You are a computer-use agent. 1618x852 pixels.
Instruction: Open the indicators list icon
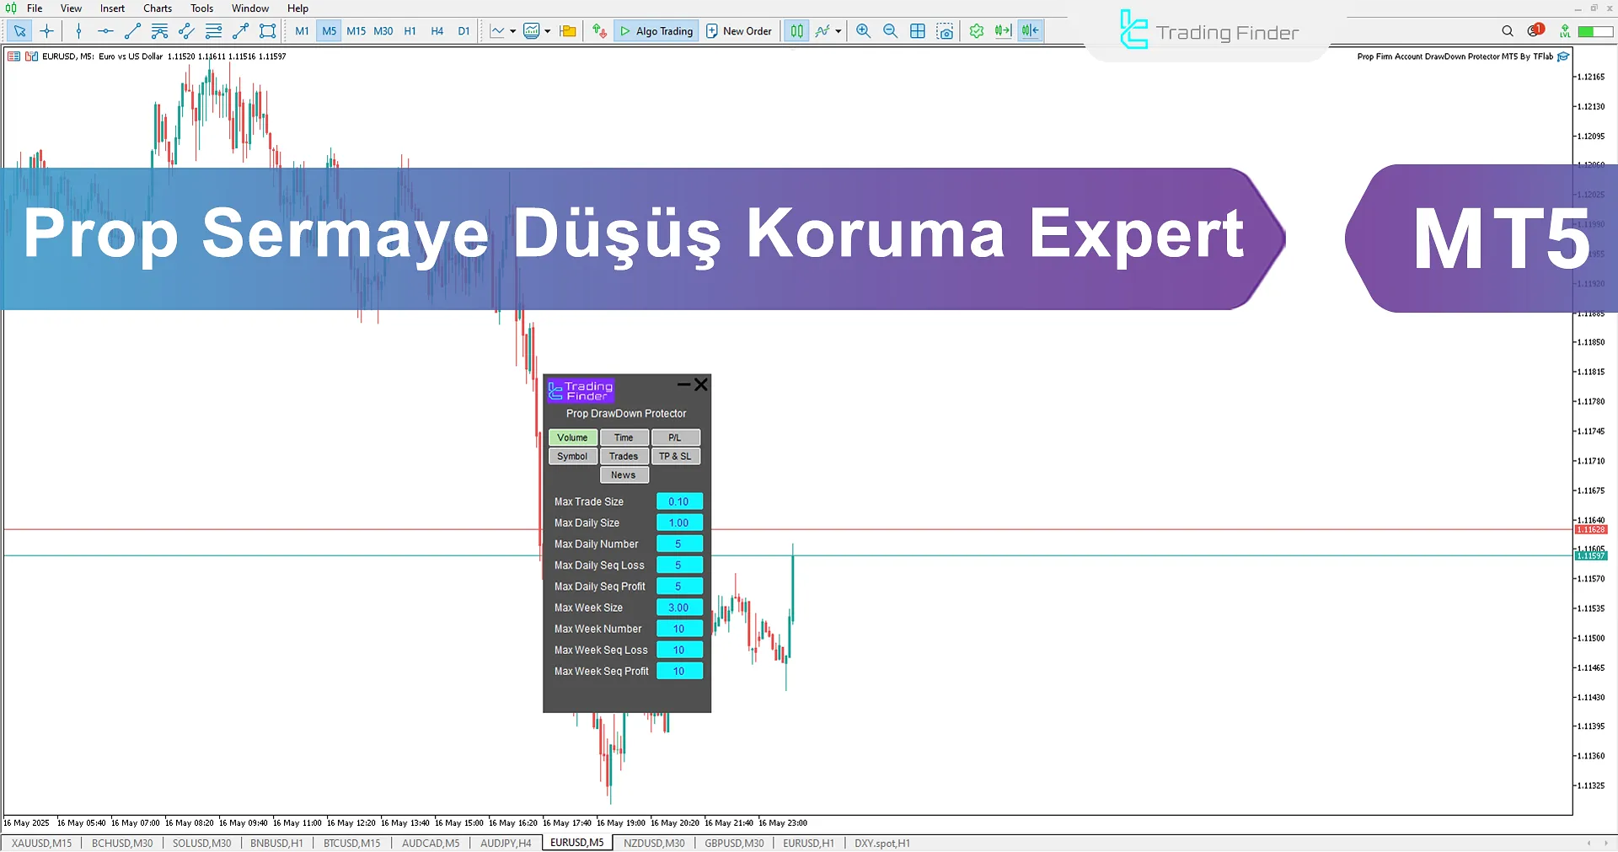click(x=822, y=31)
